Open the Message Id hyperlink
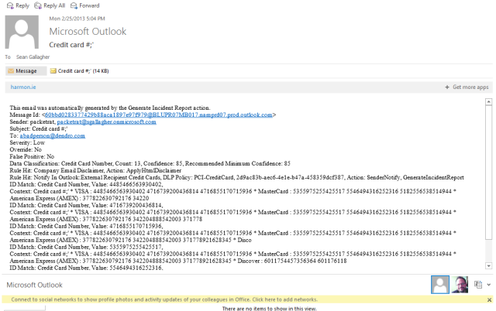 [x=158, y=115]
